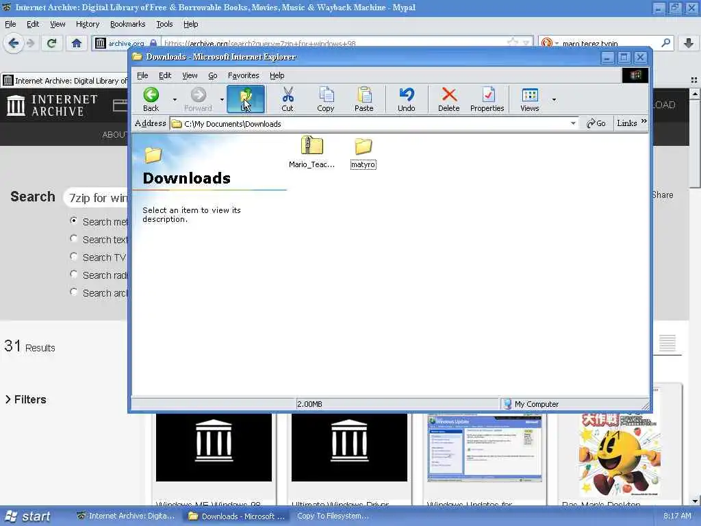The height and width of the screenshot is (526, 701).
Task: Open the Views toolbar button
Action: point(530,99)
